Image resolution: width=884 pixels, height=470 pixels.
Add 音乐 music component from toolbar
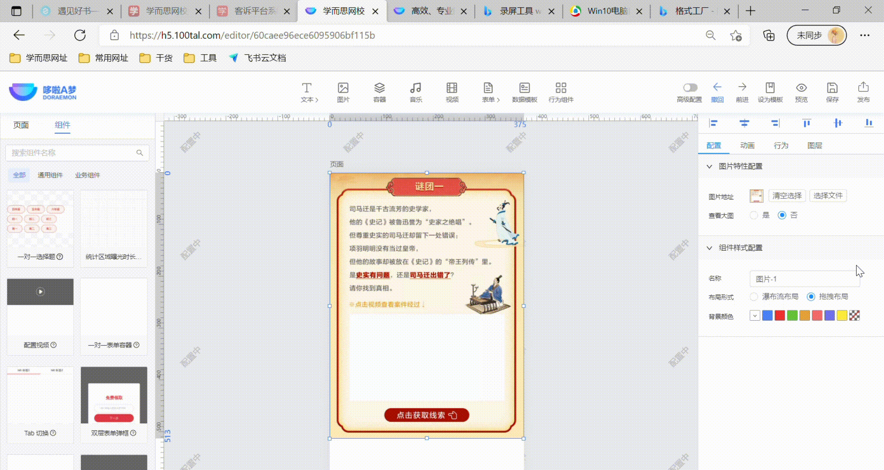(x=415, y=88)
